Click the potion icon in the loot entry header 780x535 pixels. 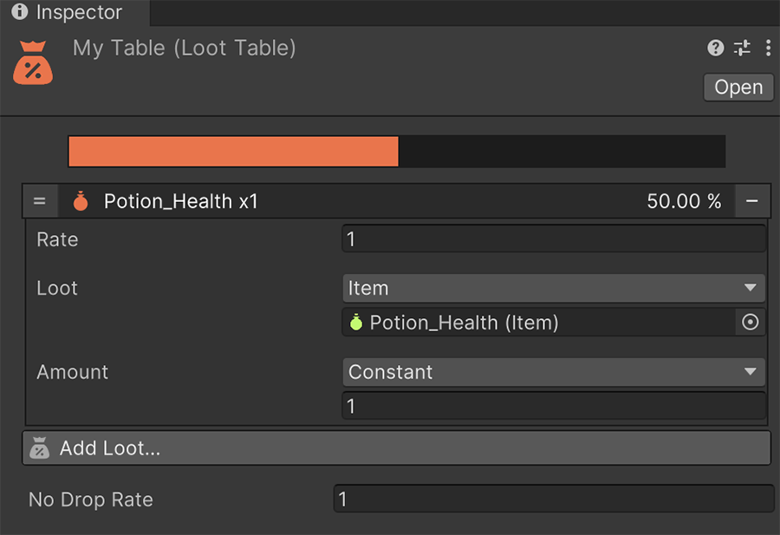[80, 200]
